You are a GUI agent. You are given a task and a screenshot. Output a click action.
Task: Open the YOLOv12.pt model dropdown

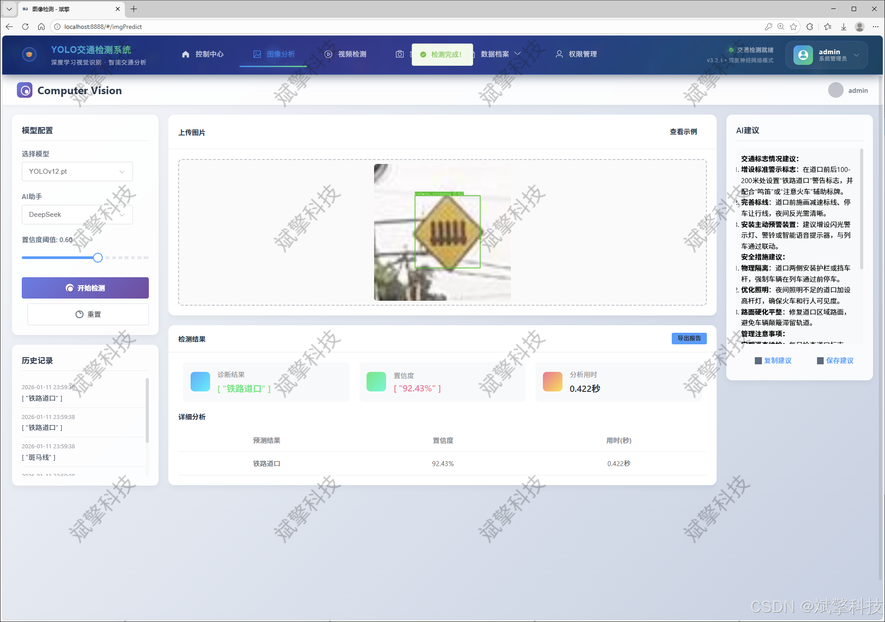pos(77,171)
